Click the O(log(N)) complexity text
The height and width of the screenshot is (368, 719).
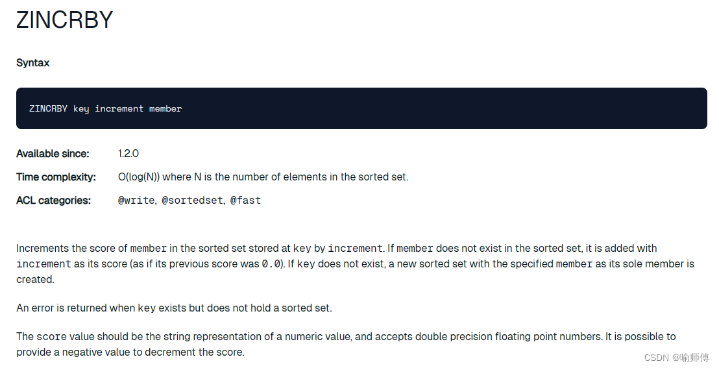point(139,177)
